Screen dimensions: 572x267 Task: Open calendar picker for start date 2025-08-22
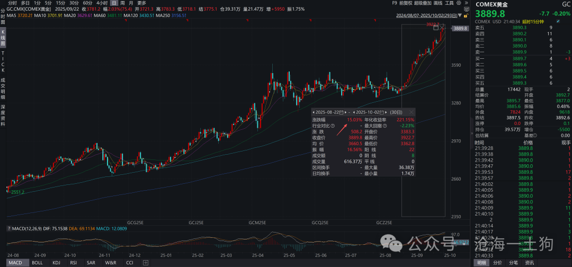pos(341,112)
